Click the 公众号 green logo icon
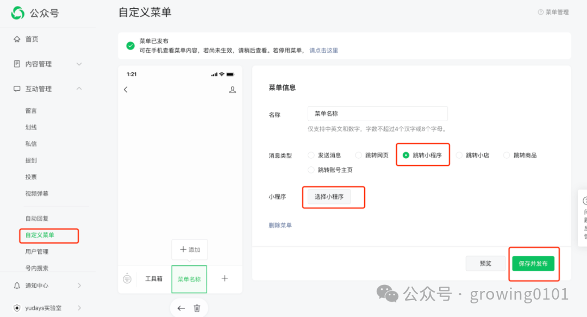587x317 pixels. click(x=17, y=13)
